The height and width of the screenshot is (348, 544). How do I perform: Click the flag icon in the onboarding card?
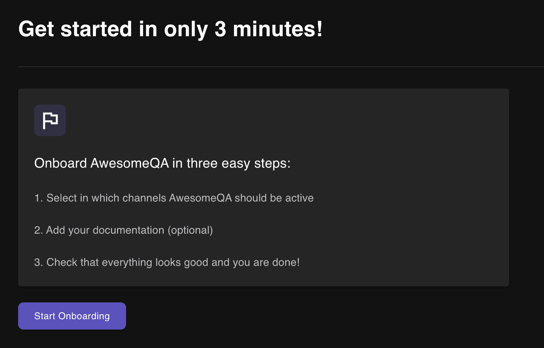(50, 120)
